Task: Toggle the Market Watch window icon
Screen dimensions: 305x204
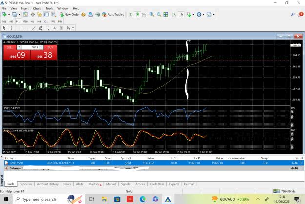Action: click(25, 15)
